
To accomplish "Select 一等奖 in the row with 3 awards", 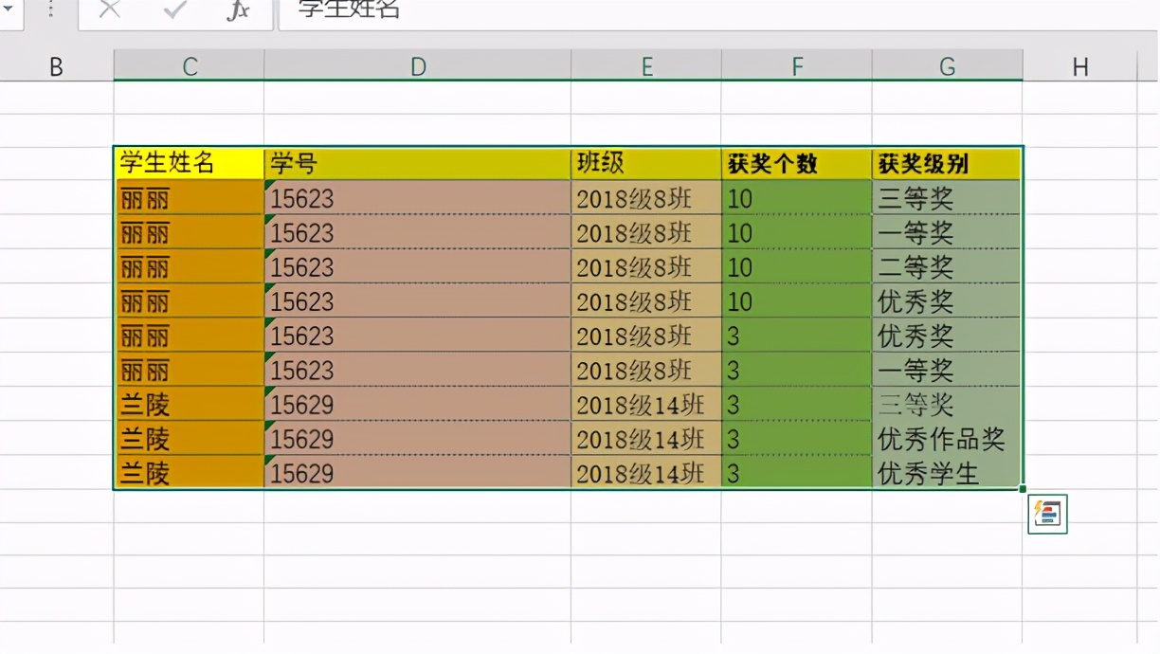I will [x=948, y=370].
